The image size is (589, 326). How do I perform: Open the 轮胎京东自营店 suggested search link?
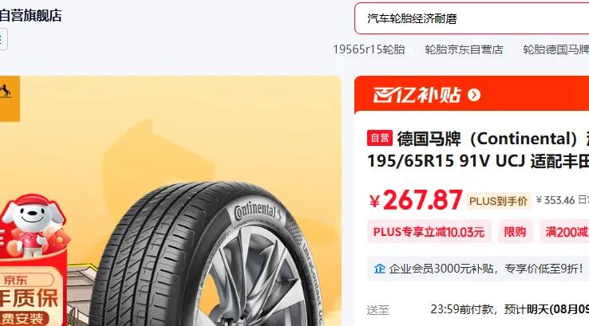[x=464, y=49]
